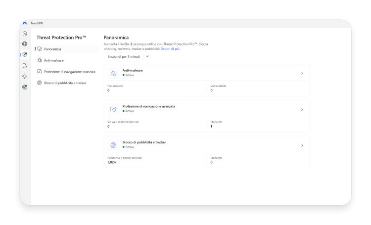This screenshot has width=371, height=225.
Task: Click the Siti web malevoli bloccati label
Action: [123, 122]
